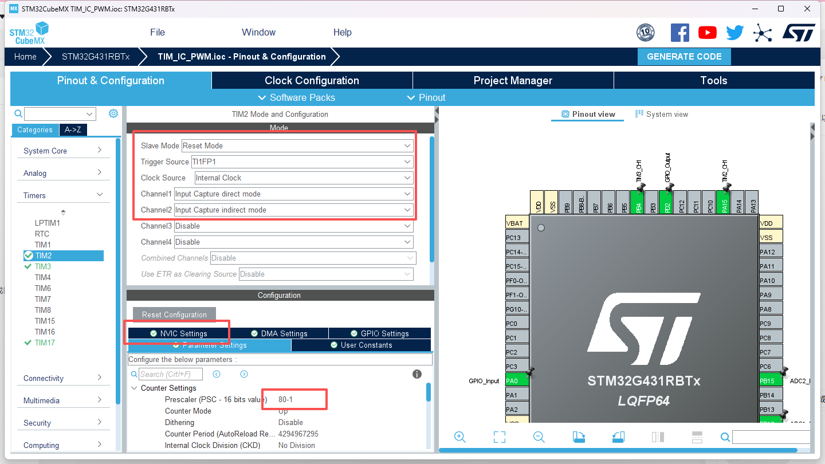Select pin PB4 TIM3_CH1 on chip
Image resolution: width=825 pixels, height=464 pixels.
tap(638, 202)
